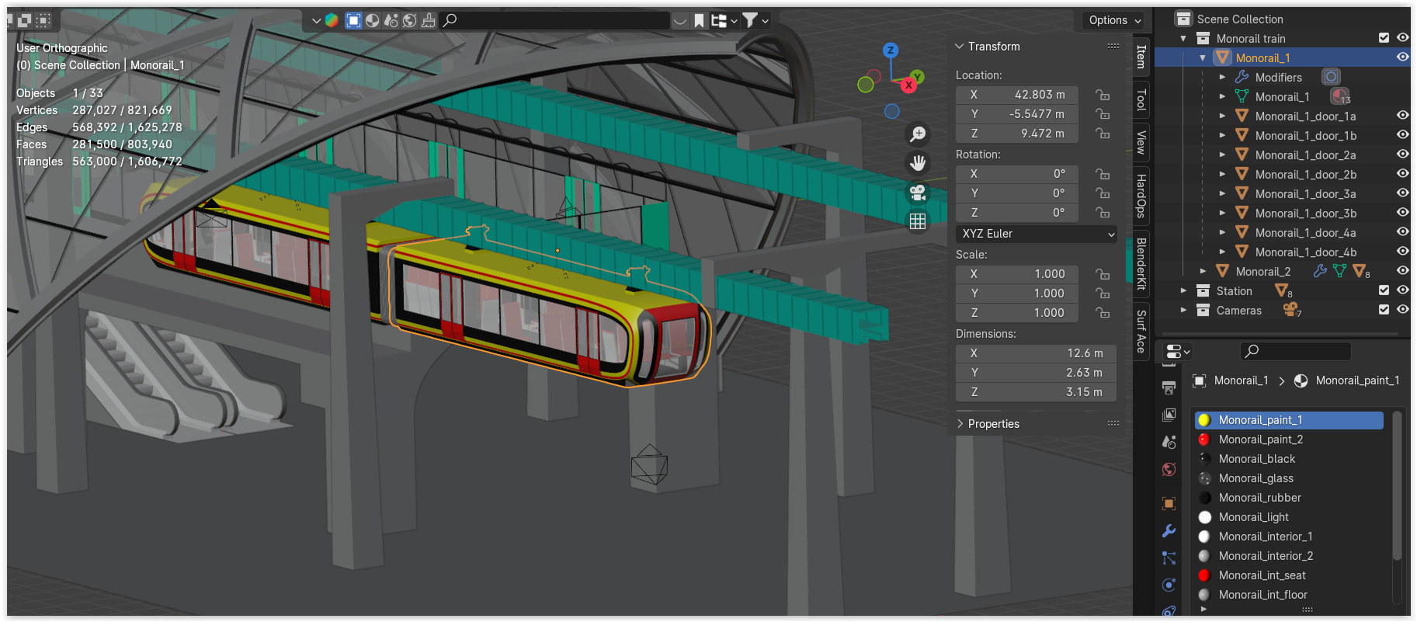Hide Monorail_1_door_3b in the viewport
The width and height of the screenshot is (1417, 622).
coord(1403,213)
